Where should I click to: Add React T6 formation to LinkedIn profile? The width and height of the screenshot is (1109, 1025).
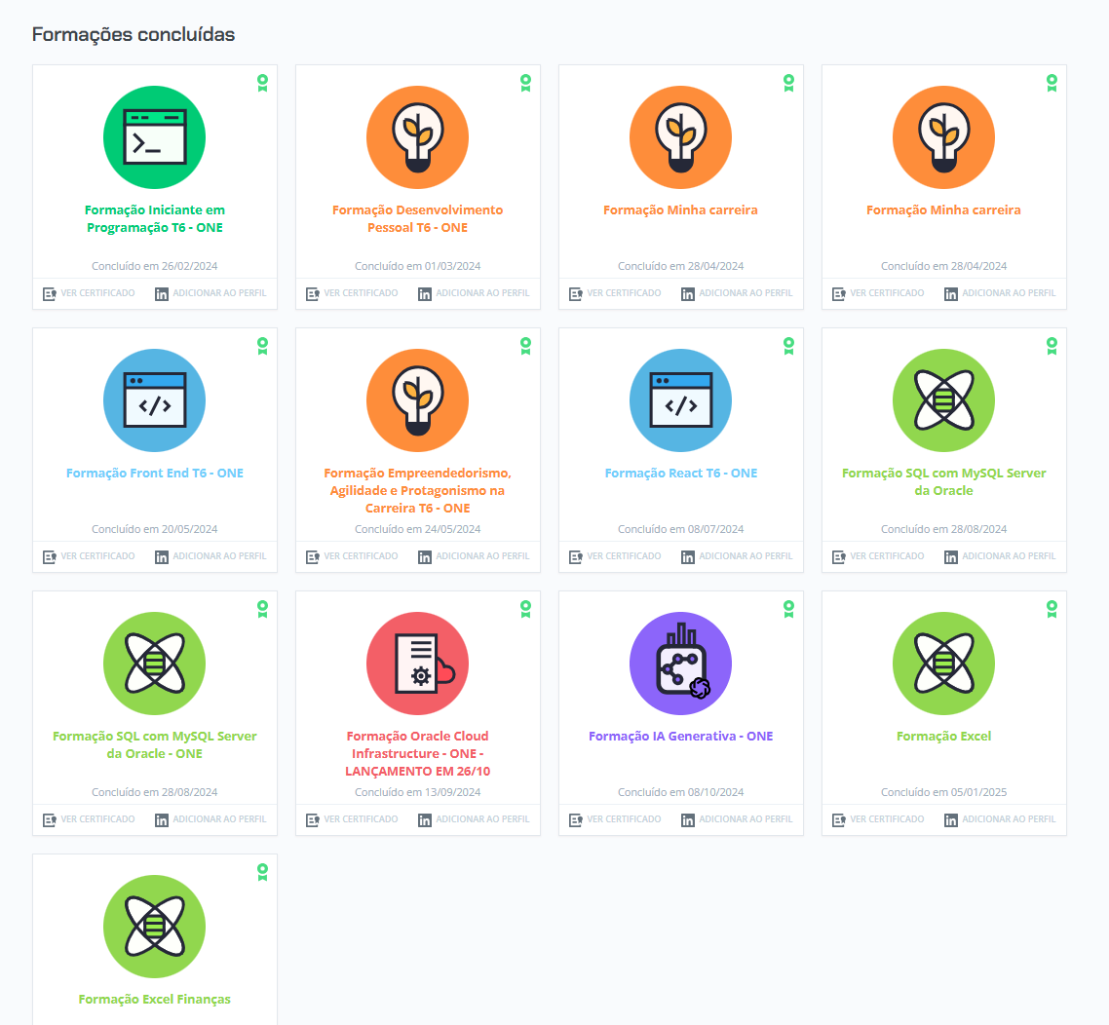pos(737,556)
